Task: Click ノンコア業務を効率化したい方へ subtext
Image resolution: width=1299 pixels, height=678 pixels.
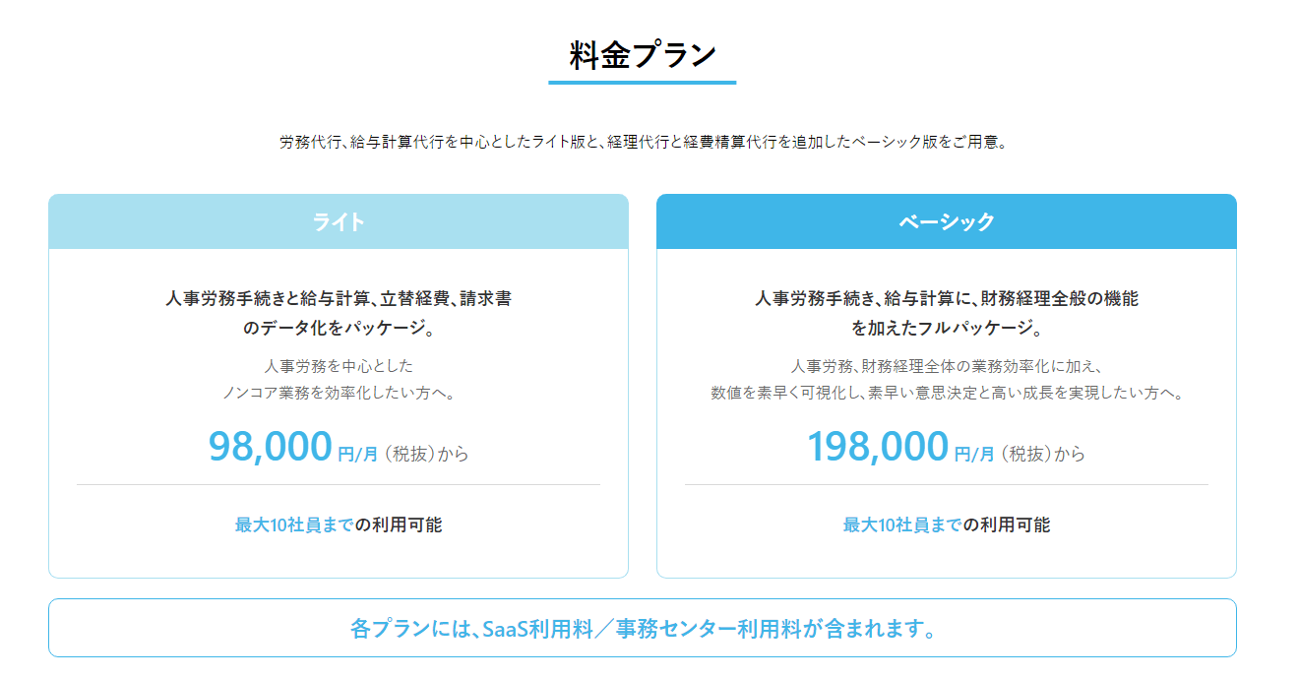Action: click(339, 393)
